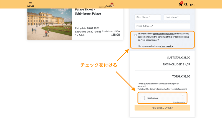Click into the Last Name field

click(177, 17)
